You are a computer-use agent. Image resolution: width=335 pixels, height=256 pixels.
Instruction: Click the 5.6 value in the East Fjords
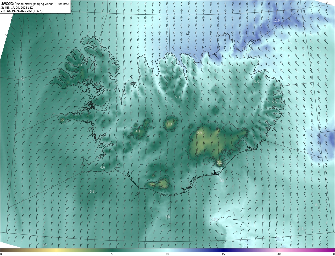click(274, 102)
